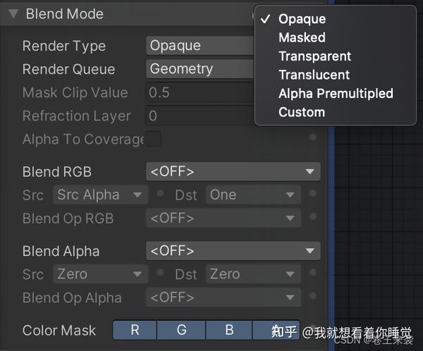This screenshot has height=351, width=423.
Task: Select the checked Opaque menu item
Action: (x=302, y=19)
